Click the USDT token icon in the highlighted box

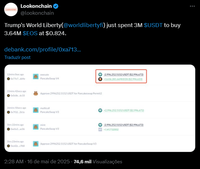coord(100,74)
